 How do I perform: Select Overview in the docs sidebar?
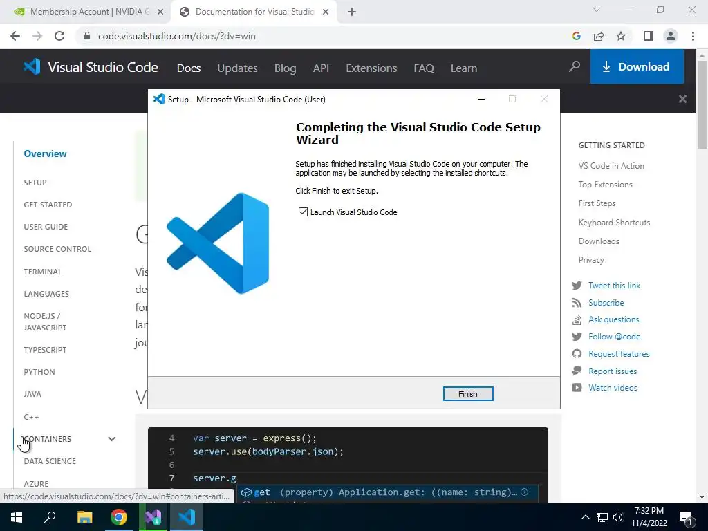(45, 153)
